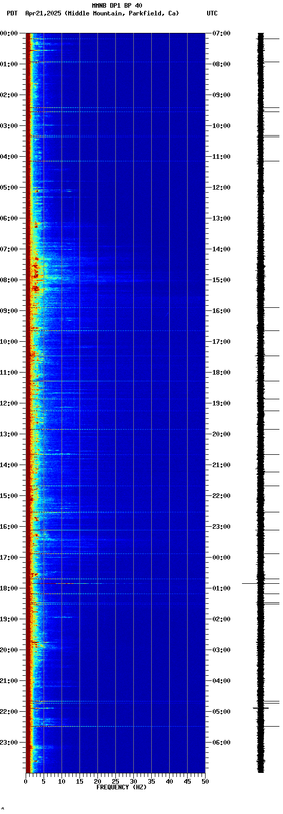Click the 12:00 UTC time label
The width and height of the screenshot is (283, 814).
click(x=221, y=188)
